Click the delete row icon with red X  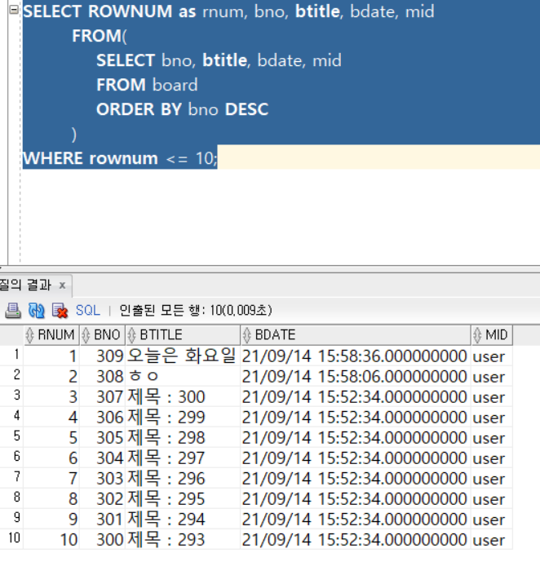coord(60,311)
